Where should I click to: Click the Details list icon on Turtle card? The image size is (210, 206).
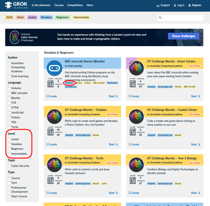pyautogui.click(x=48, y=193)
